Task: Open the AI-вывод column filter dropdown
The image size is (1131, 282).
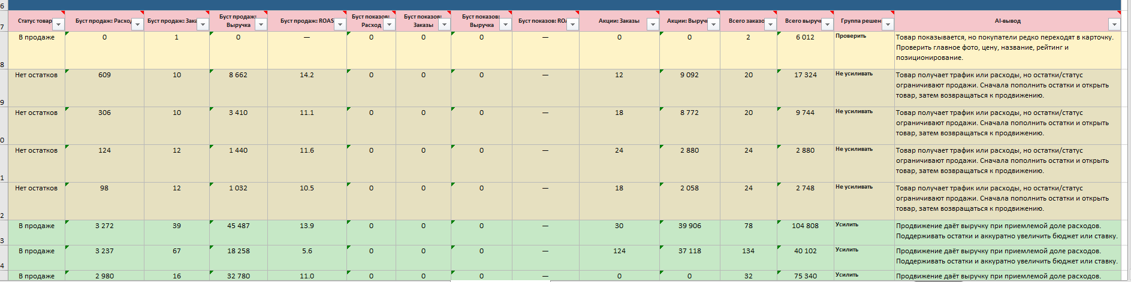Action: tap(1114, 25)
